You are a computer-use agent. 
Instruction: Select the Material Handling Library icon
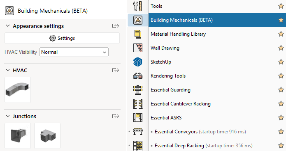click(x=138, y=34)
